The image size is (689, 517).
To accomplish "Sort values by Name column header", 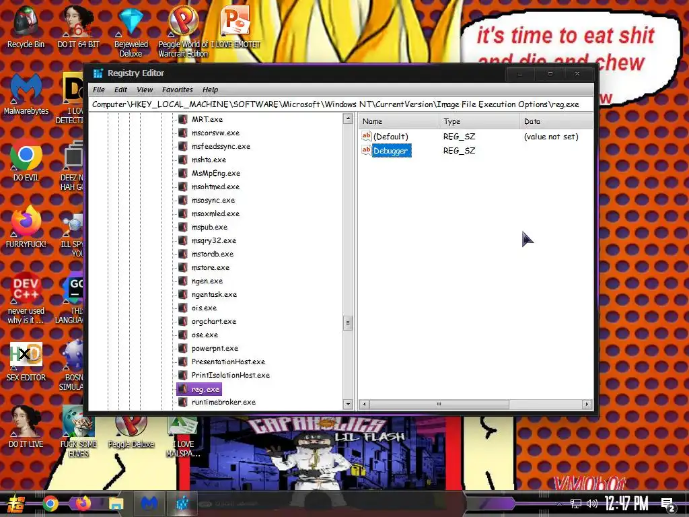I will [x=398, y=121].
